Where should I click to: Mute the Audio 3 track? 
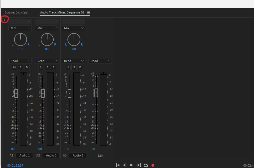[x=68, y=67]
